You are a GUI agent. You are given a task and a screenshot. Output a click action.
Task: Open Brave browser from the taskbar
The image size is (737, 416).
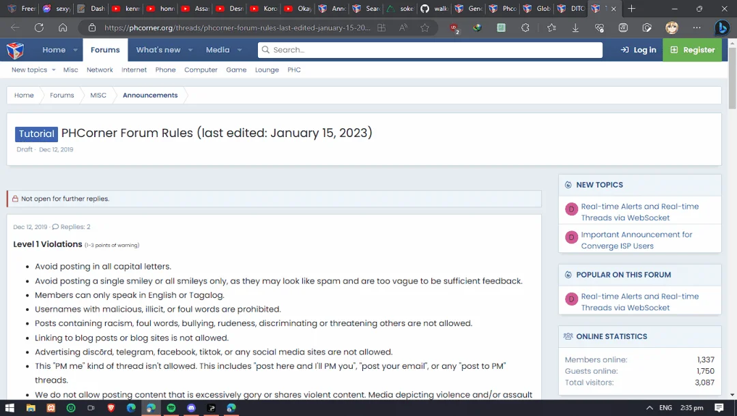111,408
